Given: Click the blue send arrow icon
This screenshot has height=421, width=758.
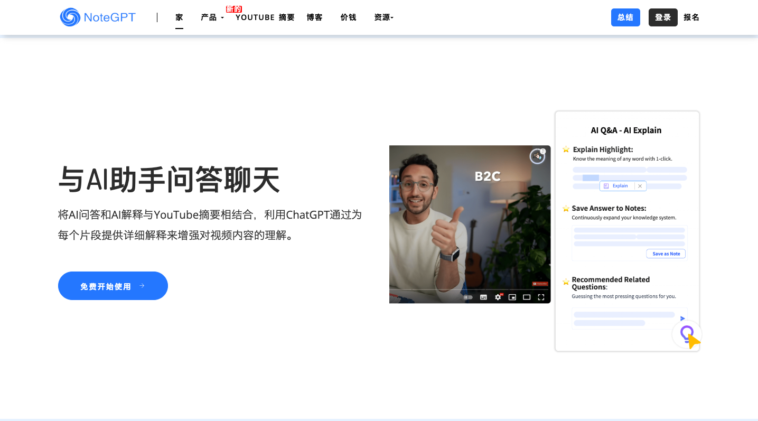Looking at the screenshot, I should pyautogui.click(x=682, y=319).
